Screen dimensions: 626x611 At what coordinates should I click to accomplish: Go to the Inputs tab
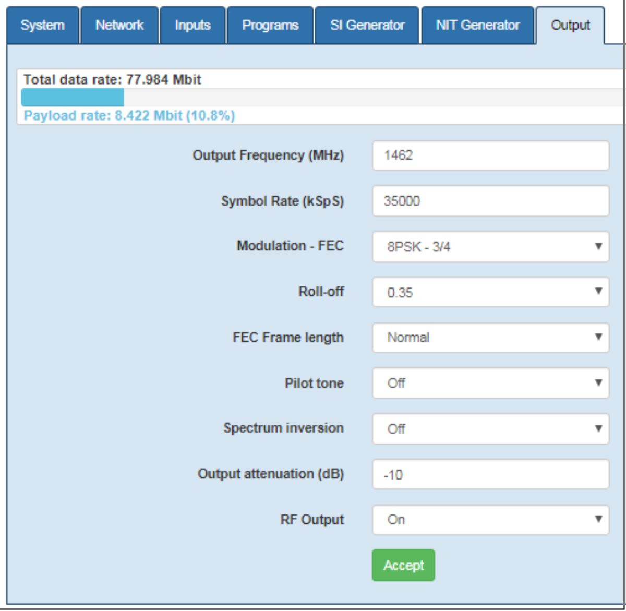[192, 25]
